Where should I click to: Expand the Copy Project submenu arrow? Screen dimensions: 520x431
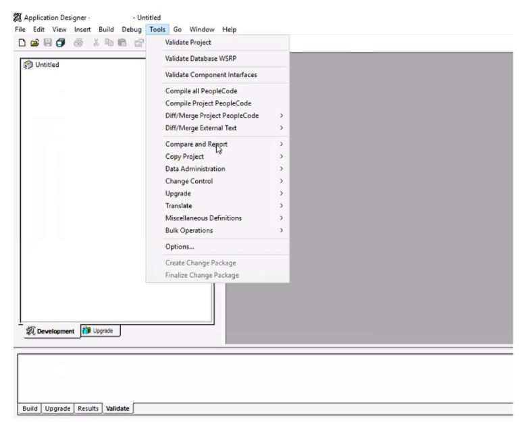point(281,156)
